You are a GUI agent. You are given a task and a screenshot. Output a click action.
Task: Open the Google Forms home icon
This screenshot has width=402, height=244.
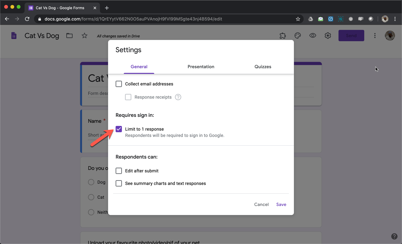point(14,36)
